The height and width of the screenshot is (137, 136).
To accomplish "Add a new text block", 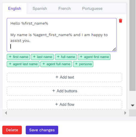I will click(65, 77).
